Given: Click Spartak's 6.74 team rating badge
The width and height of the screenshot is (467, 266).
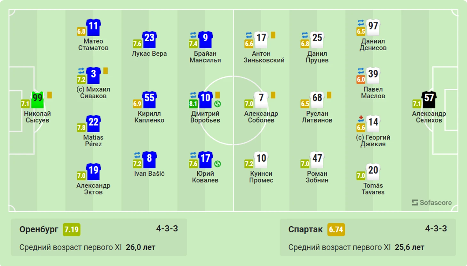Looking at the screenshot, I should [x=336, y=230].
